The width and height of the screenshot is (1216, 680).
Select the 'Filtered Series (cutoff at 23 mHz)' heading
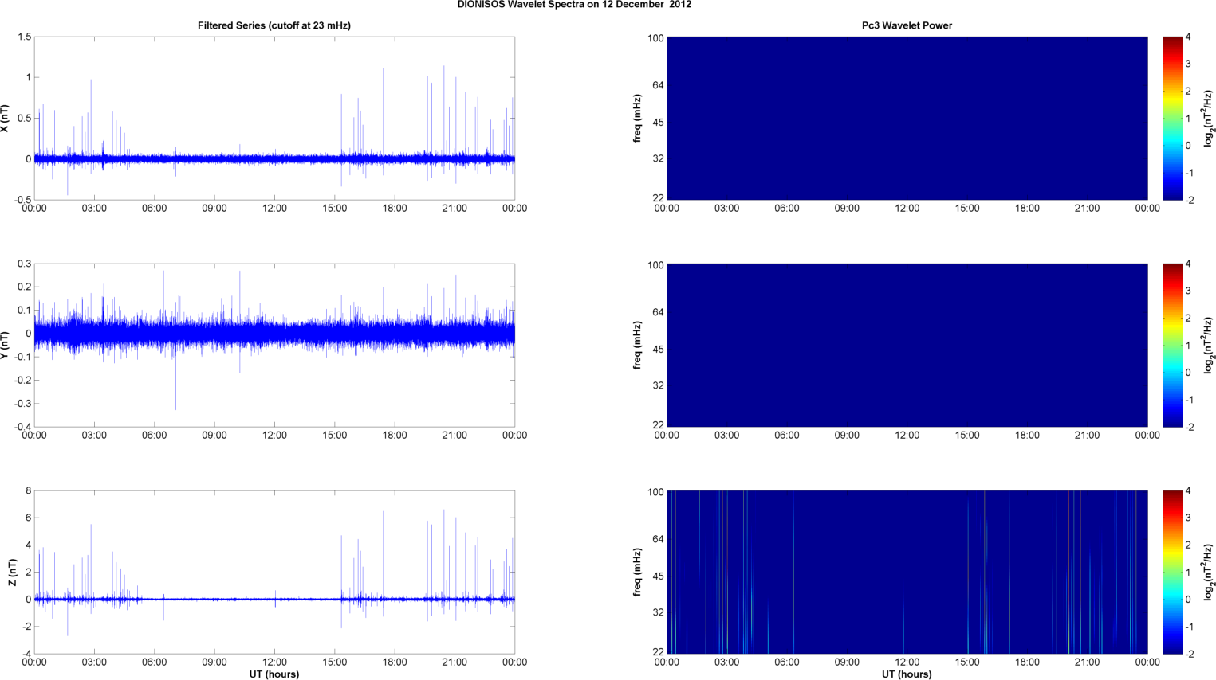point(274,25)
